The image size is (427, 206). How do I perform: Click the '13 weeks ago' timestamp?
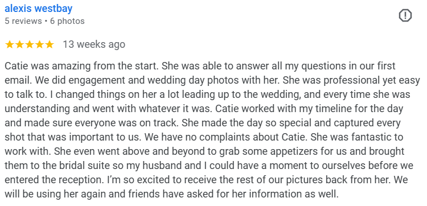coord(94,44)
